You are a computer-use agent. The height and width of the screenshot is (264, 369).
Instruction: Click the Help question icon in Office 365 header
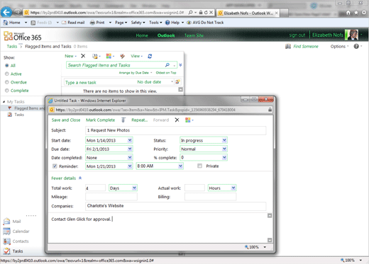356,46
